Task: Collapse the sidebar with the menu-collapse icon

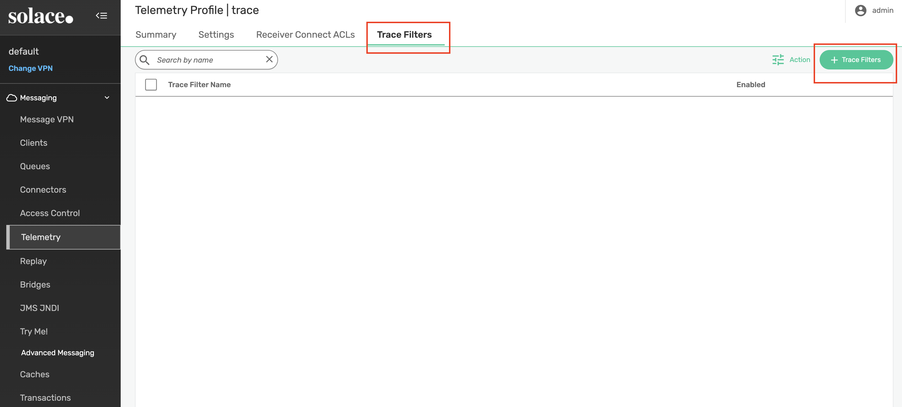Action: tap(102, 16)
